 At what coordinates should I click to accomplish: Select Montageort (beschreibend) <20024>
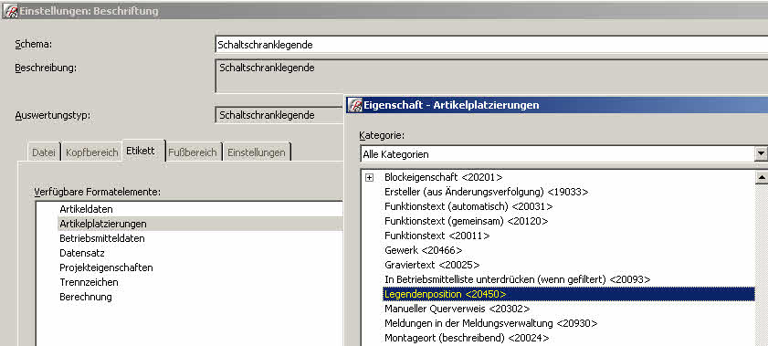pyautogui.click(x=467, y=339)
